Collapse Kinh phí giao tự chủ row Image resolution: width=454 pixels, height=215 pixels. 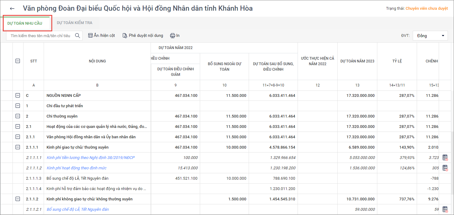coord(18,147)
